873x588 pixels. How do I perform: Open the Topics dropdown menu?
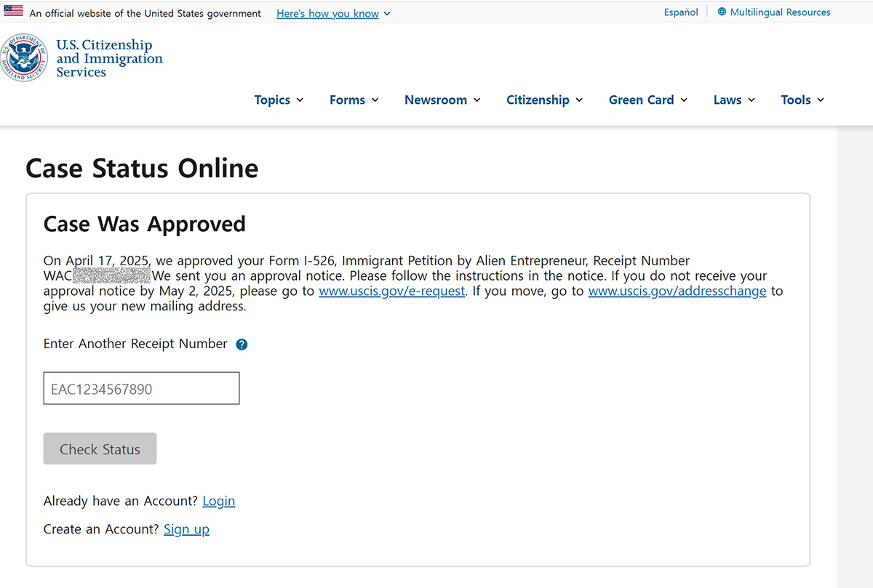tap(279, 100)
